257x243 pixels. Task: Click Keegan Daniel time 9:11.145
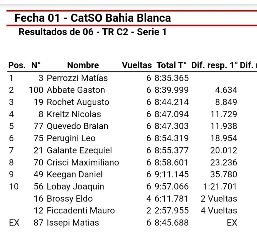click(x=171, y=174)
